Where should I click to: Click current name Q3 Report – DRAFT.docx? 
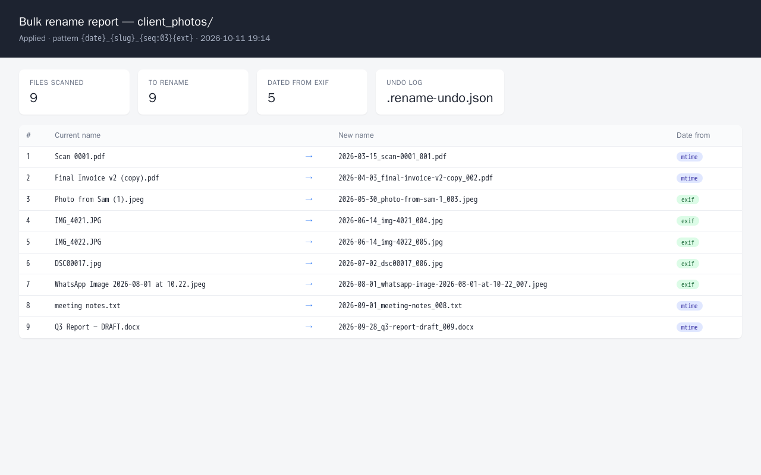[98, 327]
